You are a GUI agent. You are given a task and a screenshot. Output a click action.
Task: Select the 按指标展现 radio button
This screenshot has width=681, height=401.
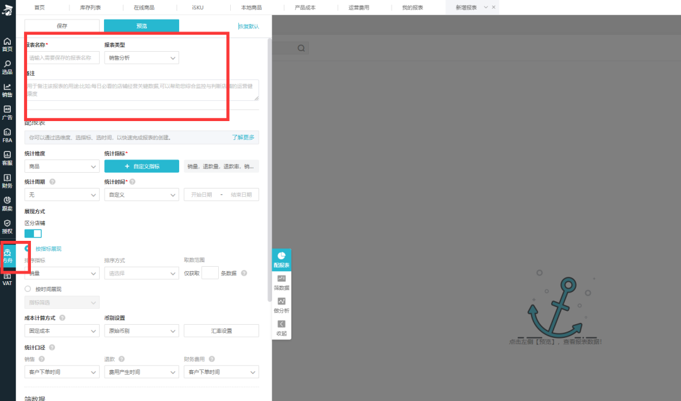click(27, 248)
